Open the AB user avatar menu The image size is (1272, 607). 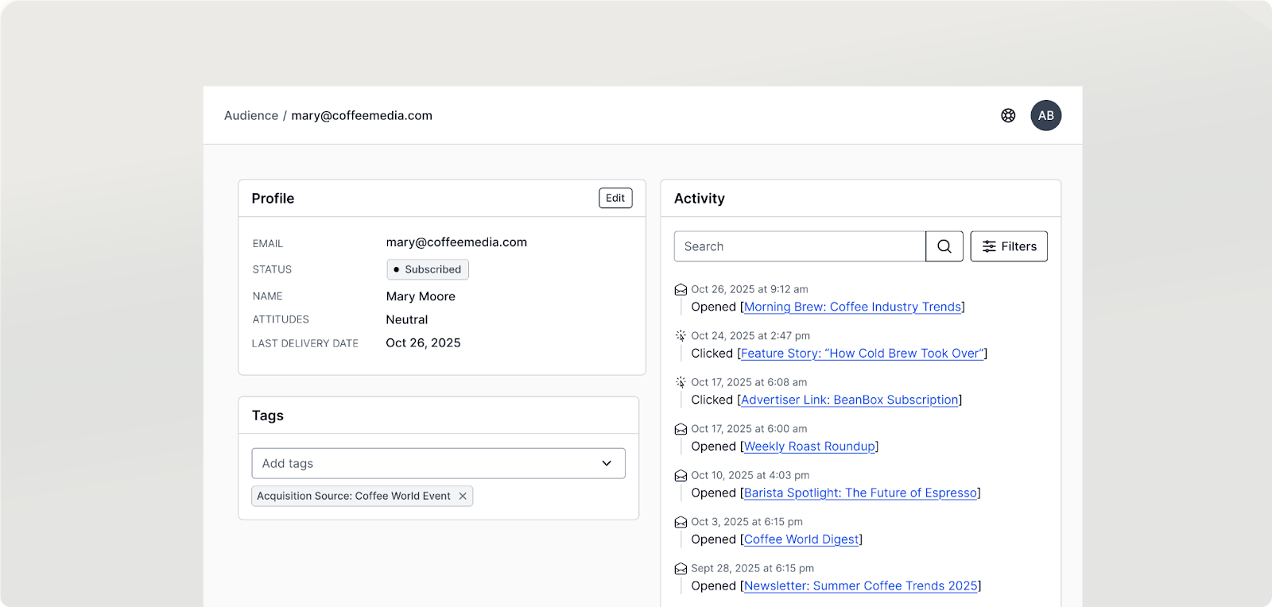[1045, 115]
